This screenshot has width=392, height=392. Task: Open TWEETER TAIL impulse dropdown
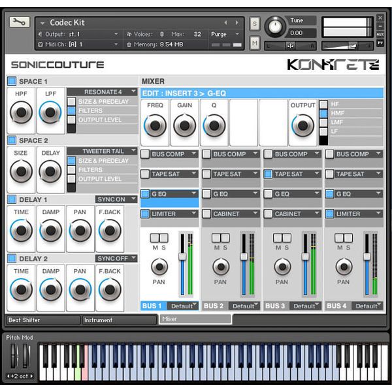point(103,151)
